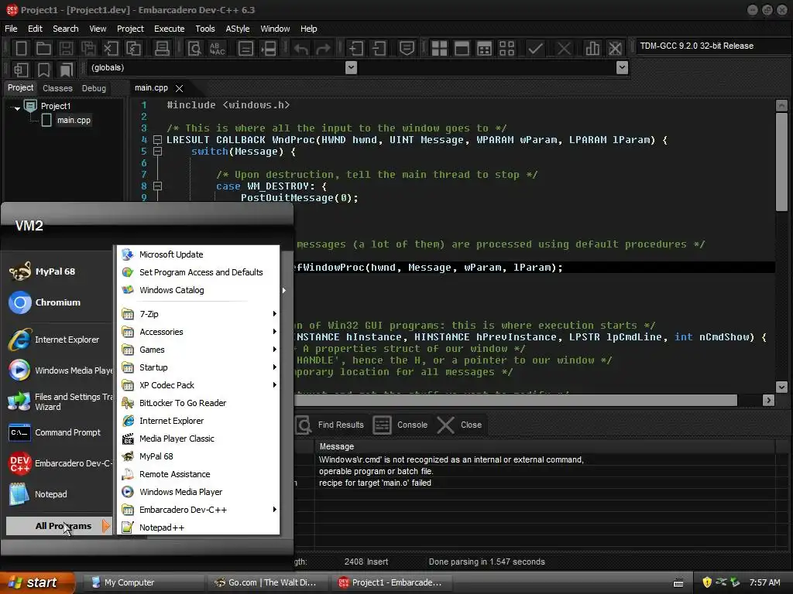This screenshot has height=594, width=793.
Task: Switch to Go.com taskbar window button
Action: pyautogui.click(x=267, y=582)
